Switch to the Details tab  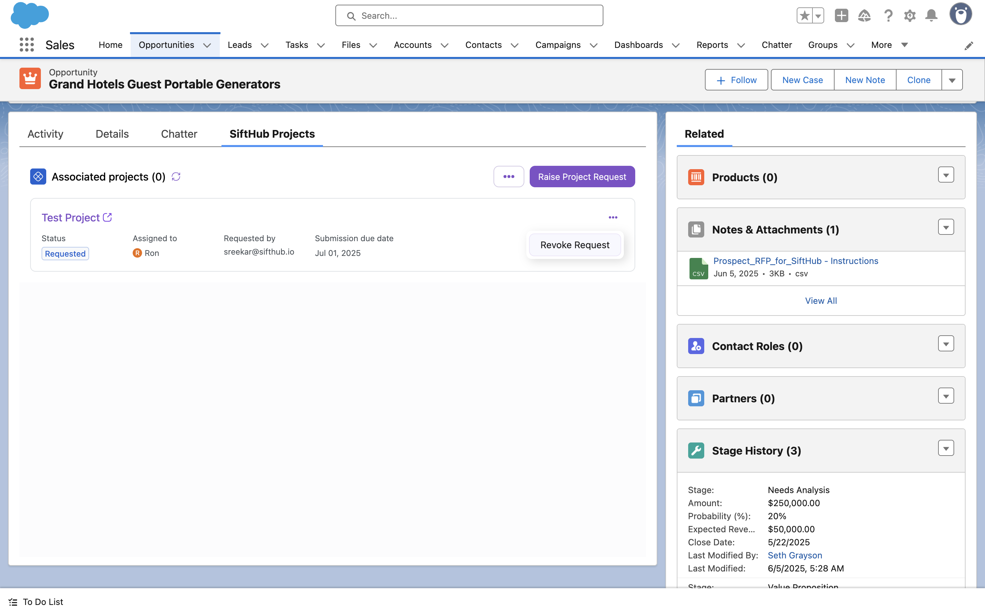pyautogui.click(x=112, y=134)
